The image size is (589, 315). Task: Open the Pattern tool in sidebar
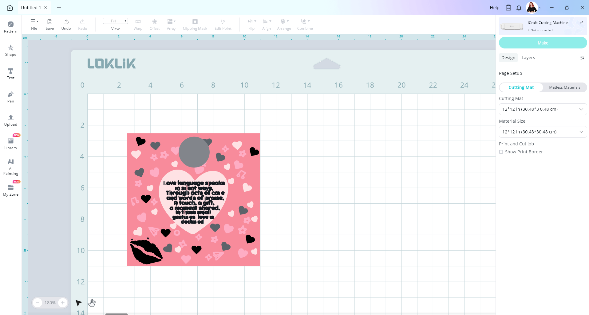10,27
